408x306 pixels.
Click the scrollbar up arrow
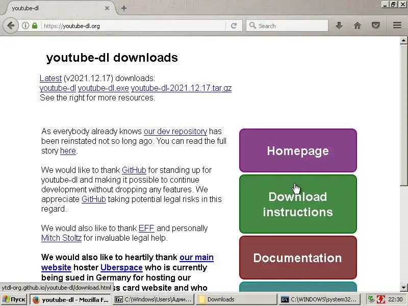tap(403, 40)
